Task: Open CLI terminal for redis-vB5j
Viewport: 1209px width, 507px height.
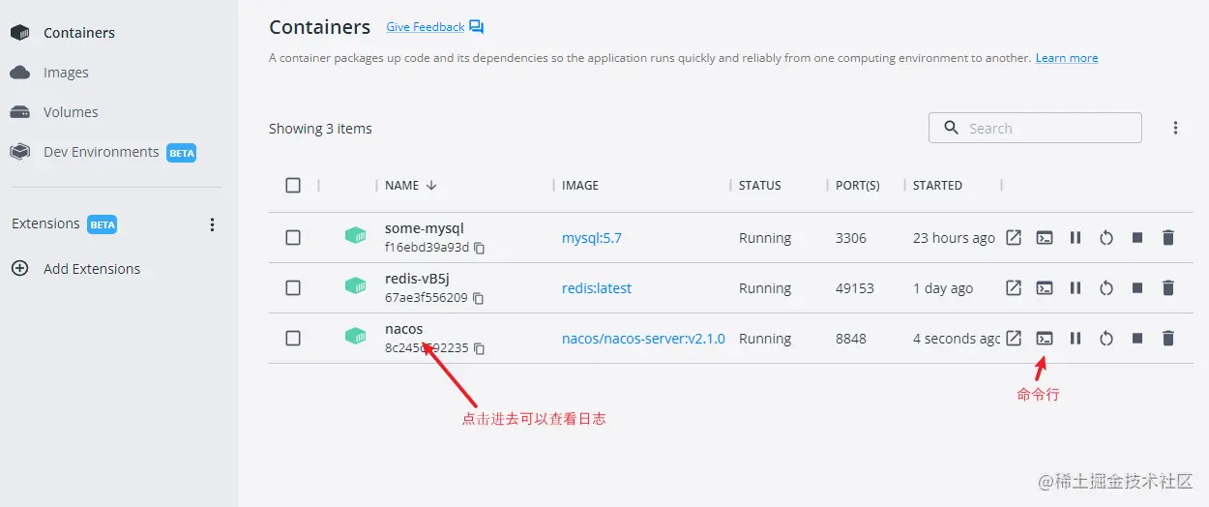Action: point(1044,288)
